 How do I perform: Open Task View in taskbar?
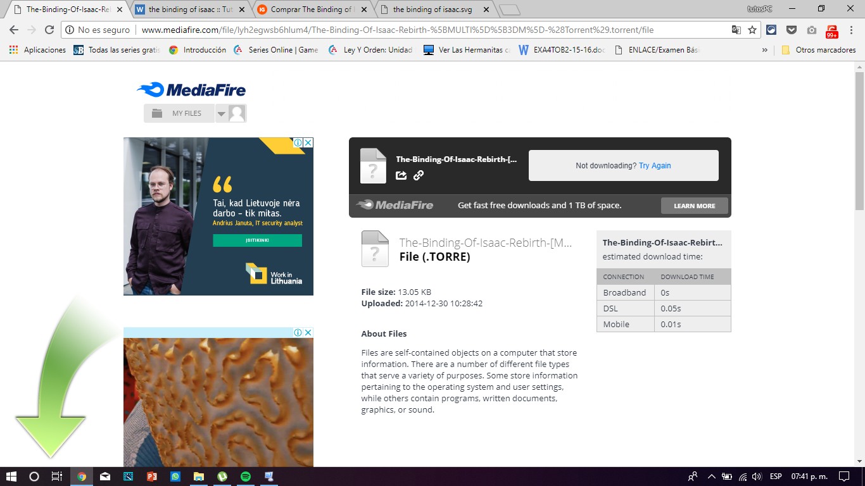pyautogui.click(x=57, y=477)
